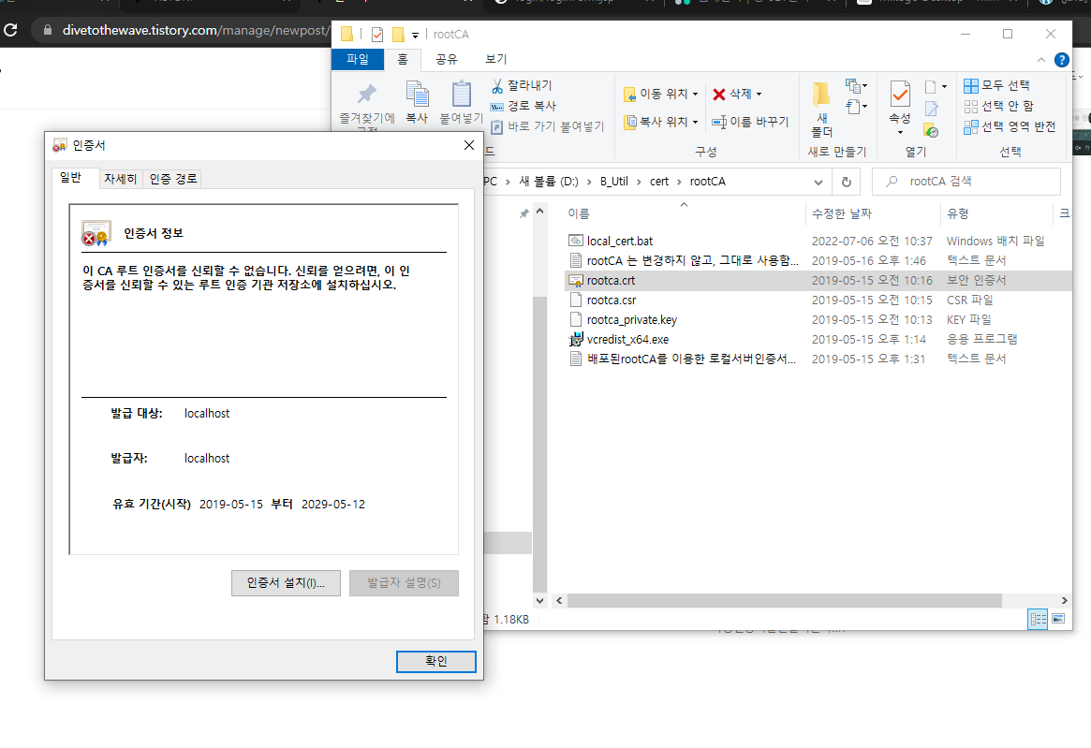Click Invert selection (선택 영역 반전)
Screen dimensions: 1091x748
pos(1010,126)
